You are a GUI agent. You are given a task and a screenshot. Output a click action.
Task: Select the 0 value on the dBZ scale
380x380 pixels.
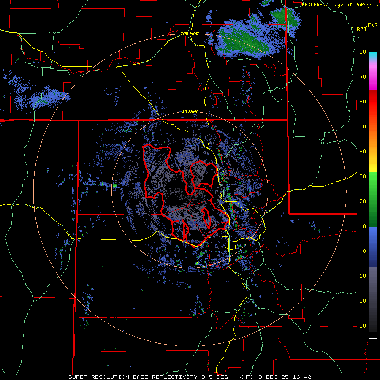click(364, 251)
